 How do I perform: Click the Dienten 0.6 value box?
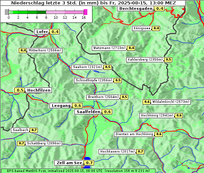tap(159, 134)
